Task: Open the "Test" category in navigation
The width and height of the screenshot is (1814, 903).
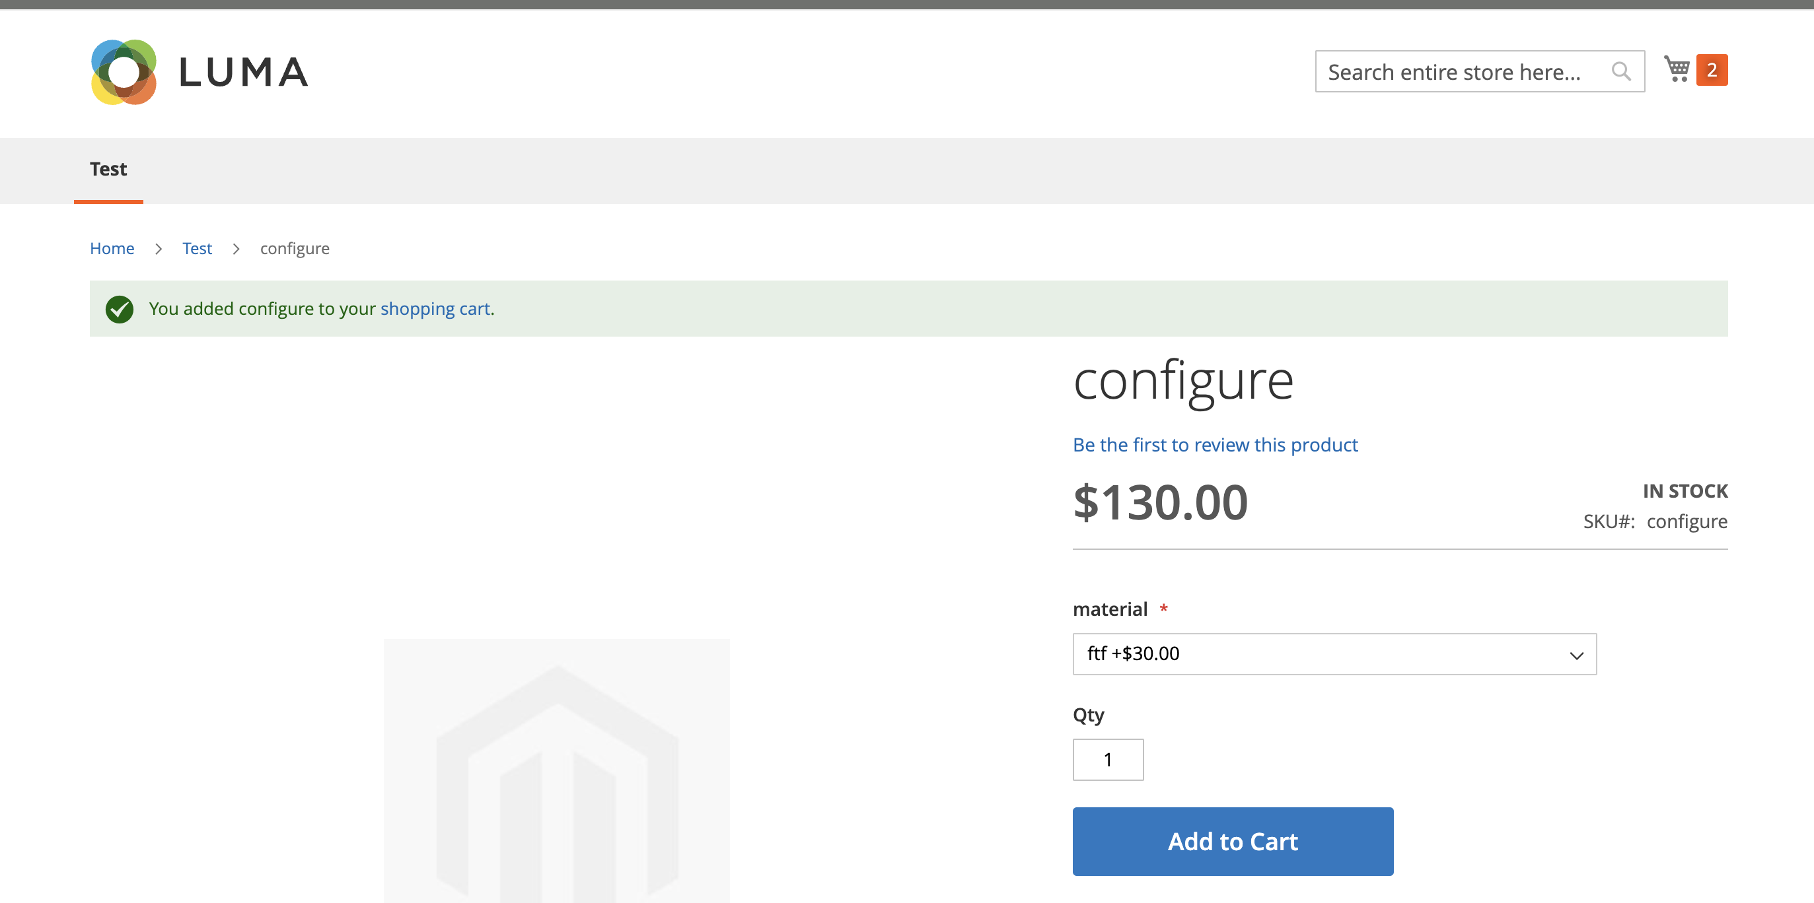Action: click(x=108, y=169)
